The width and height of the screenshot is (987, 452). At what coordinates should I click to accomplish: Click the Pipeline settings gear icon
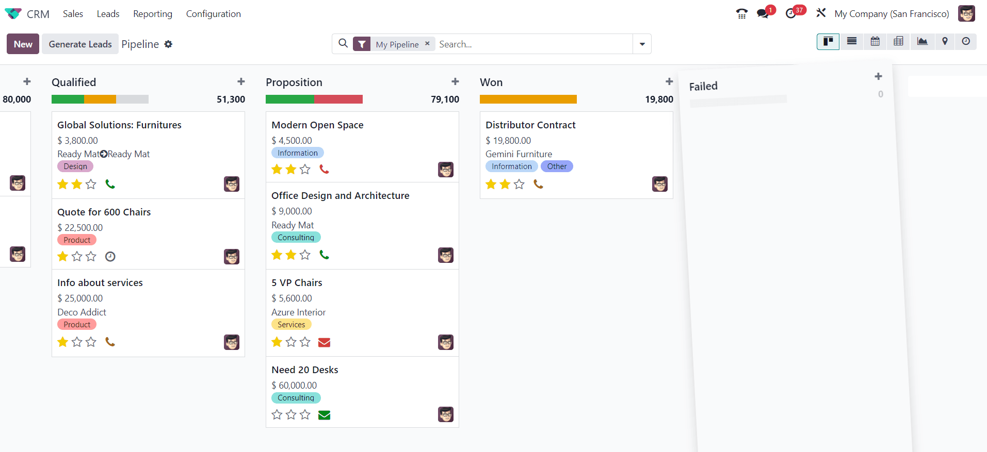click(x=168, y=44)
